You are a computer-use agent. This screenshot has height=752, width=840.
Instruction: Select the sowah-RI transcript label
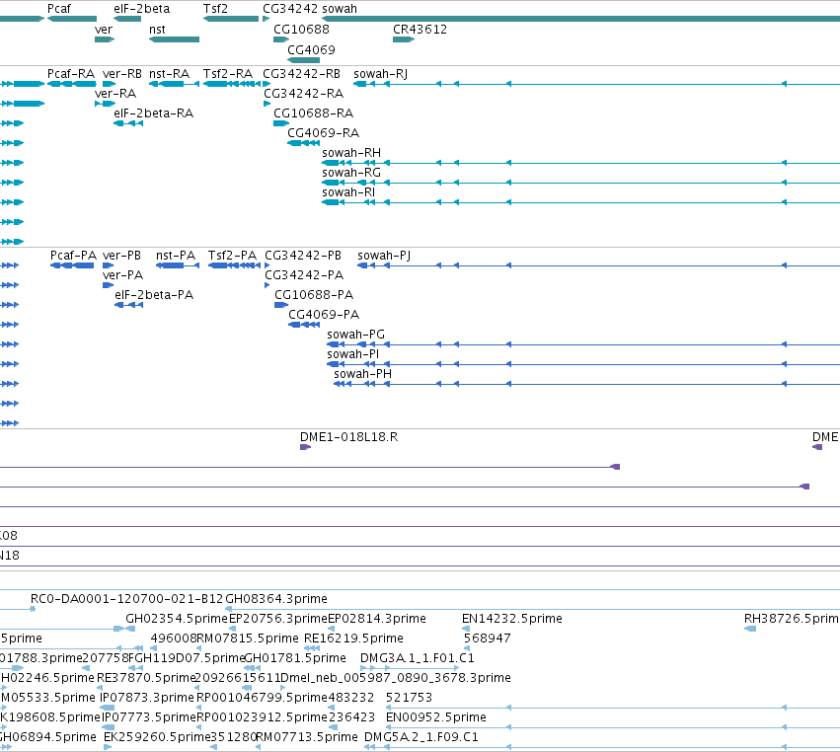coord(348,192)
